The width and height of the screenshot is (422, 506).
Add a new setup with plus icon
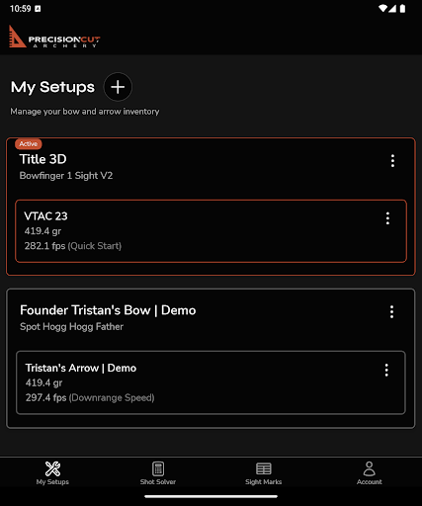[118, 87]
